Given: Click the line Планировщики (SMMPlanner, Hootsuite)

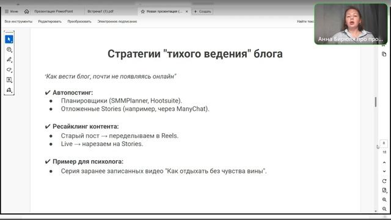Looking at the screenshot, I should coord(122,101).
